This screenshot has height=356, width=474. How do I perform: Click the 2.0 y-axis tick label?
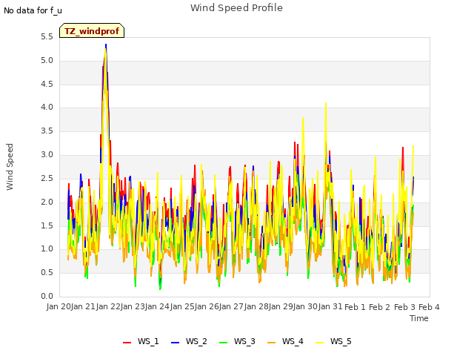47,202
